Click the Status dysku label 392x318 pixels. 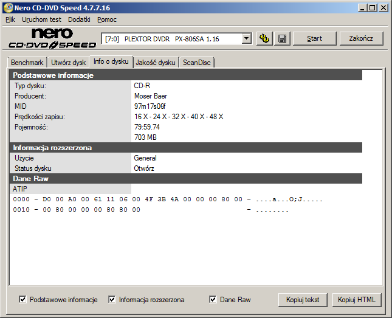coord(33,168)
